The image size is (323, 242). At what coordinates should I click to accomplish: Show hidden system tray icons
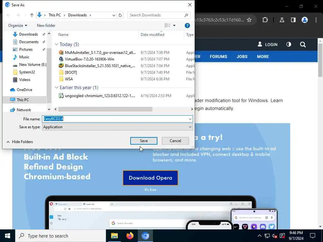click(260, 236)
